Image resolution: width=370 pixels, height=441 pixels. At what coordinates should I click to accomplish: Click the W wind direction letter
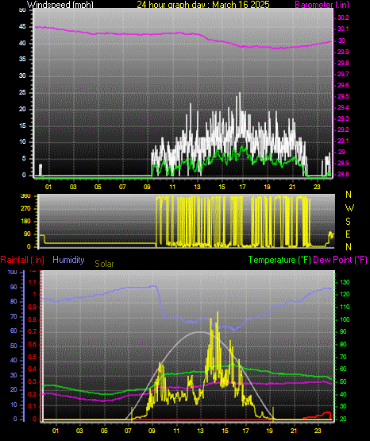click(x=349, y=208)
